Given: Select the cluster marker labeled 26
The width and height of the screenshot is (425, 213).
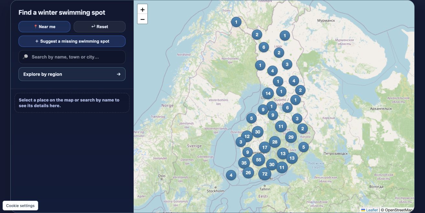Looking at the screenshot, I should [x=248, y=173].
